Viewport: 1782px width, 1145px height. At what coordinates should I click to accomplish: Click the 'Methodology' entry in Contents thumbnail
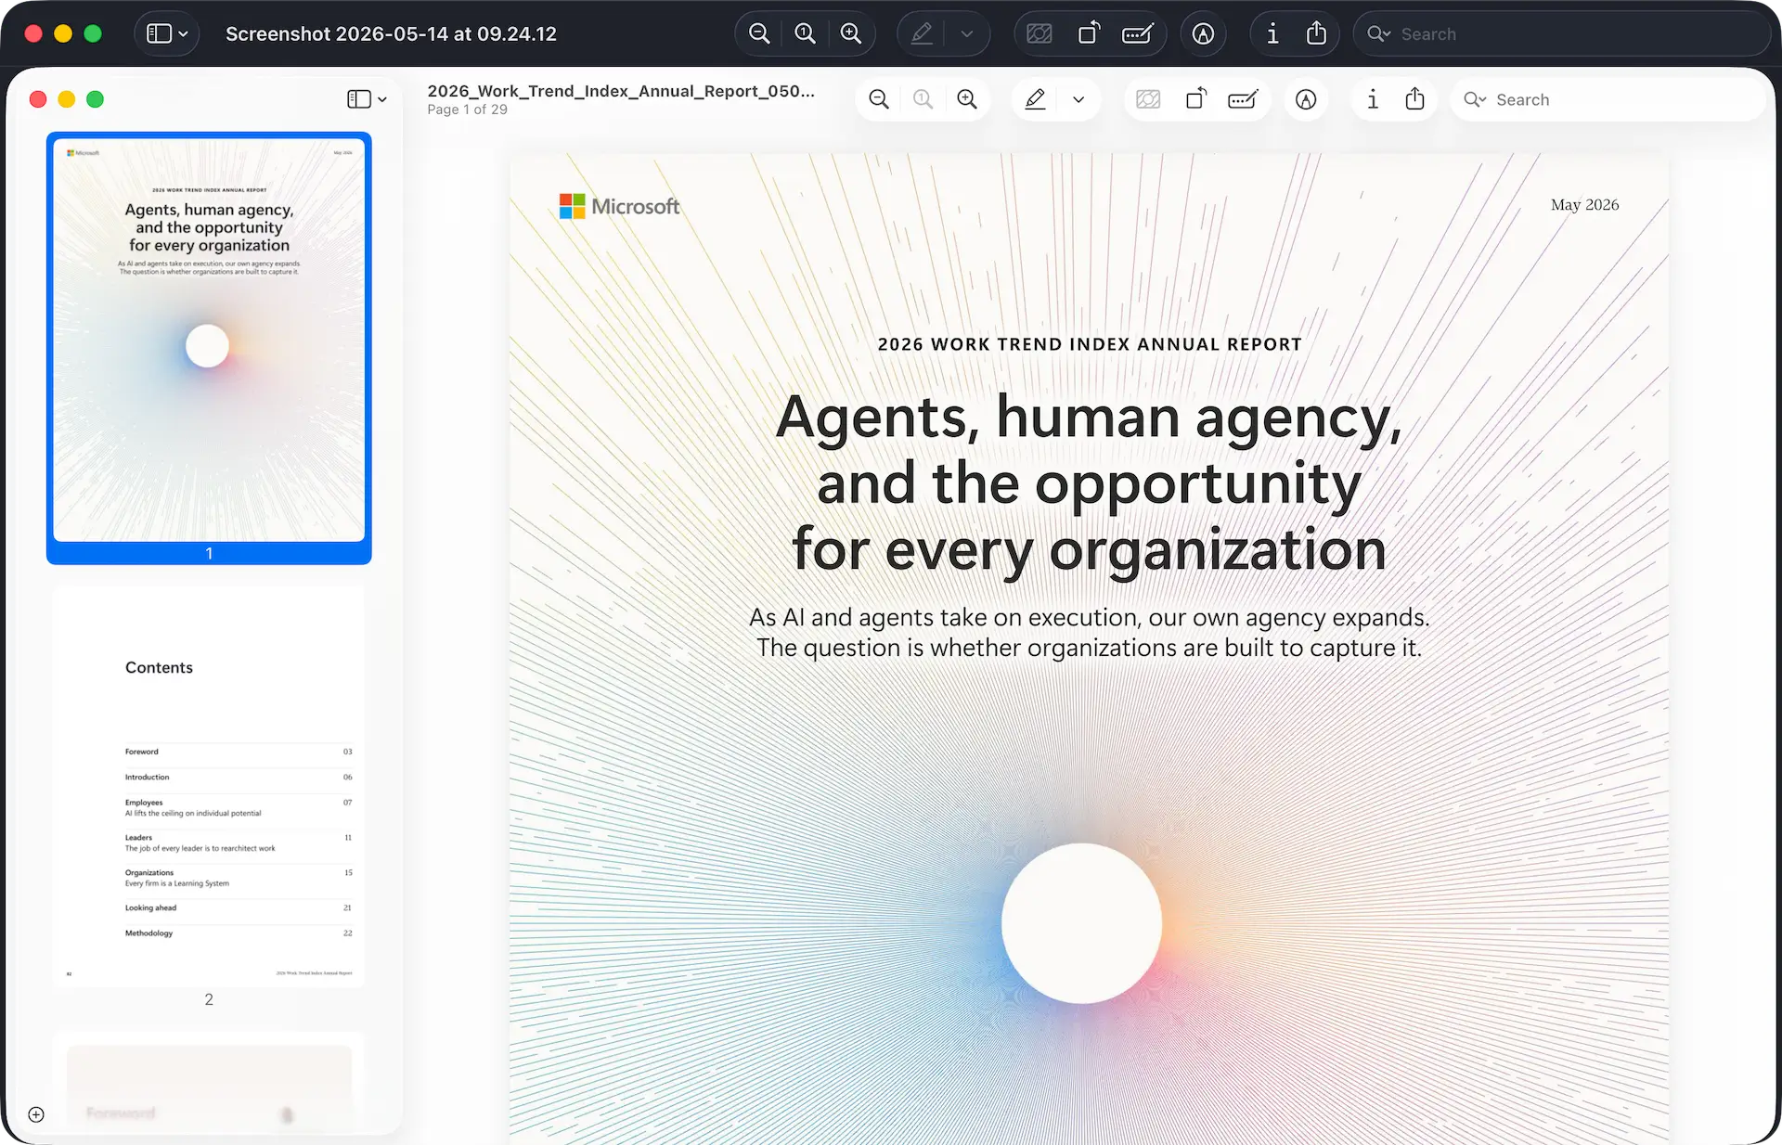[148, 933]
